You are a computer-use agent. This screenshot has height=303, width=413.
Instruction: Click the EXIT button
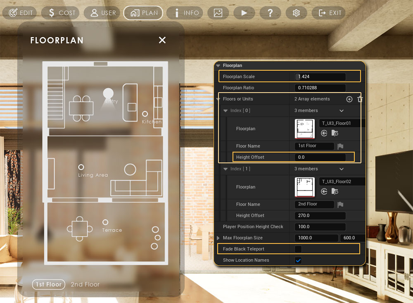tap(330, 13)
